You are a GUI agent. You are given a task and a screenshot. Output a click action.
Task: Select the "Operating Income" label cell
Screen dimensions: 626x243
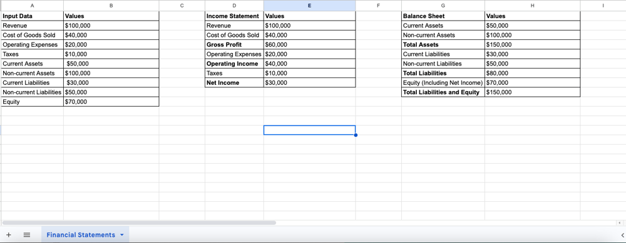[x=234, y=64]
